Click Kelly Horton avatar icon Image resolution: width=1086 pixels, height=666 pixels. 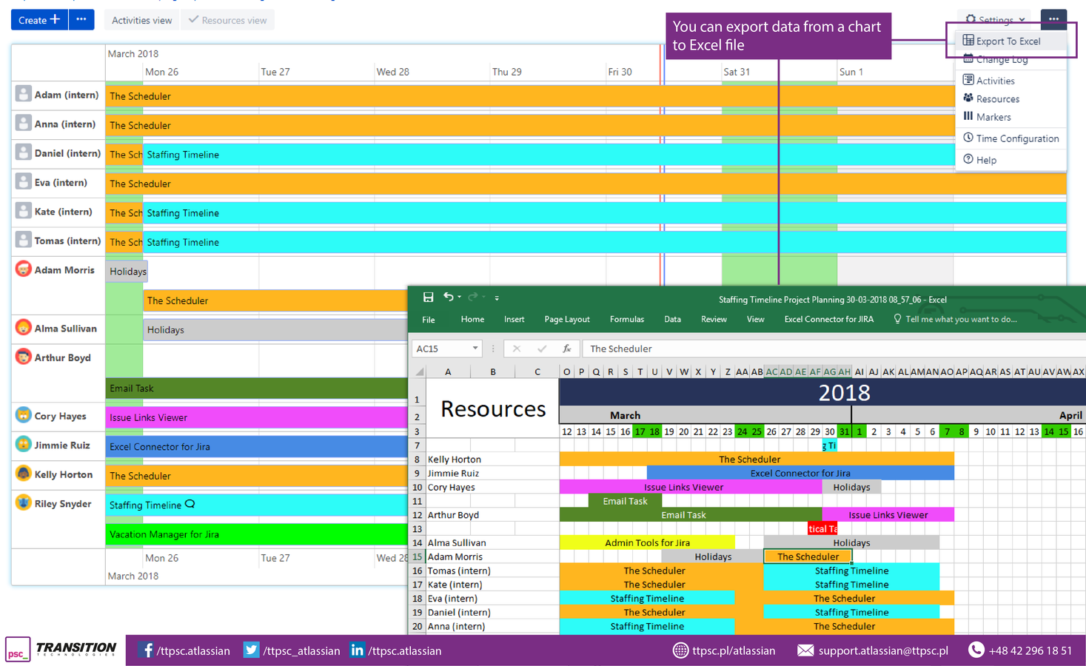pyautogui.click(x=24, y=474)
